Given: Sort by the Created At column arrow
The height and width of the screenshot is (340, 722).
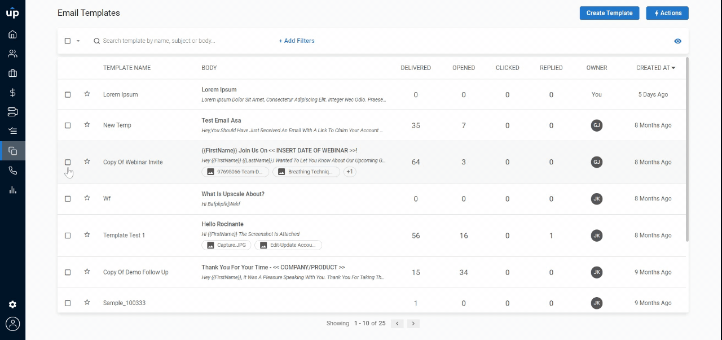Looking at the screenshot, I should [673, 68].
